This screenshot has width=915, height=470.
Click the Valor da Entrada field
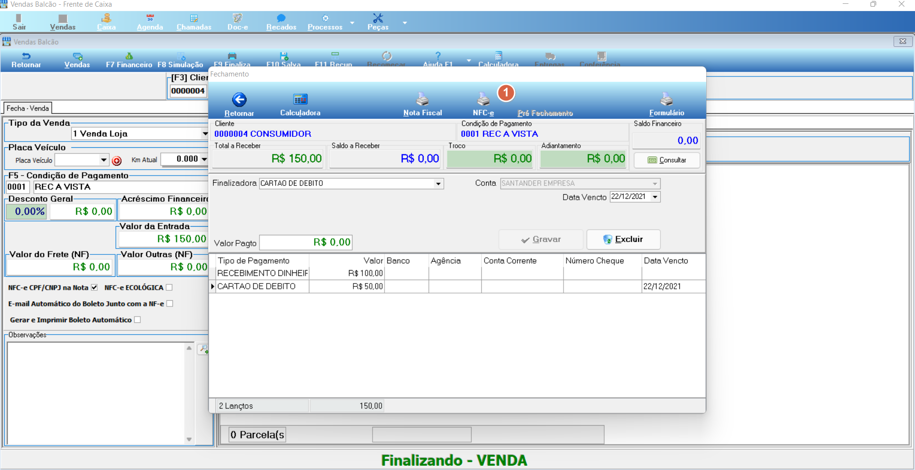(163, 239)
